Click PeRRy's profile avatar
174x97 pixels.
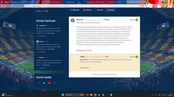[76, 57]
